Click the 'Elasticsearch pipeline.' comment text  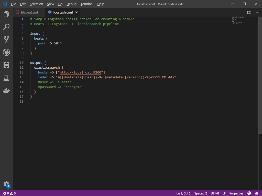point(98,24)
